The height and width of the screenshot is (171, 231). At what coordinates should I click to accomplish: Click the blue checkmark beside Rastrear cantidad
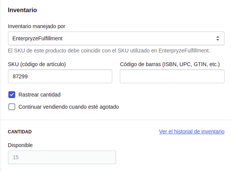(x=12, y=95)
